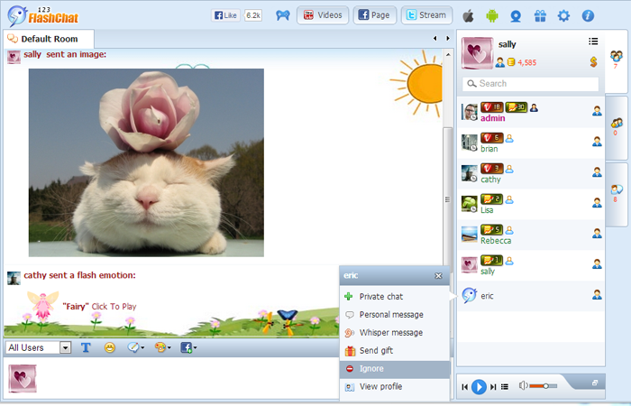Click the text font formatting icon
The image size is (631, 406).
click(87, 347)
